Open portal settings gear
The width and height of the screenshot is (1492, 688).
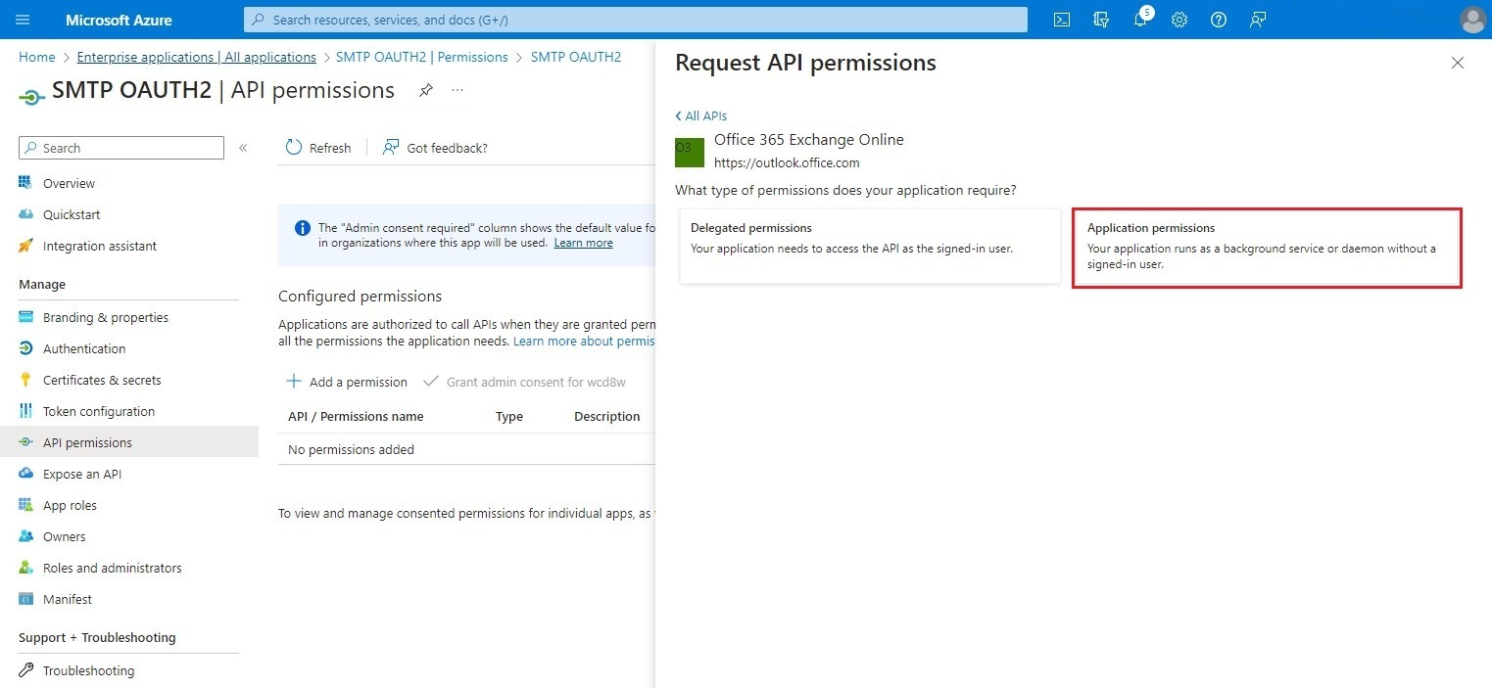1179,20
